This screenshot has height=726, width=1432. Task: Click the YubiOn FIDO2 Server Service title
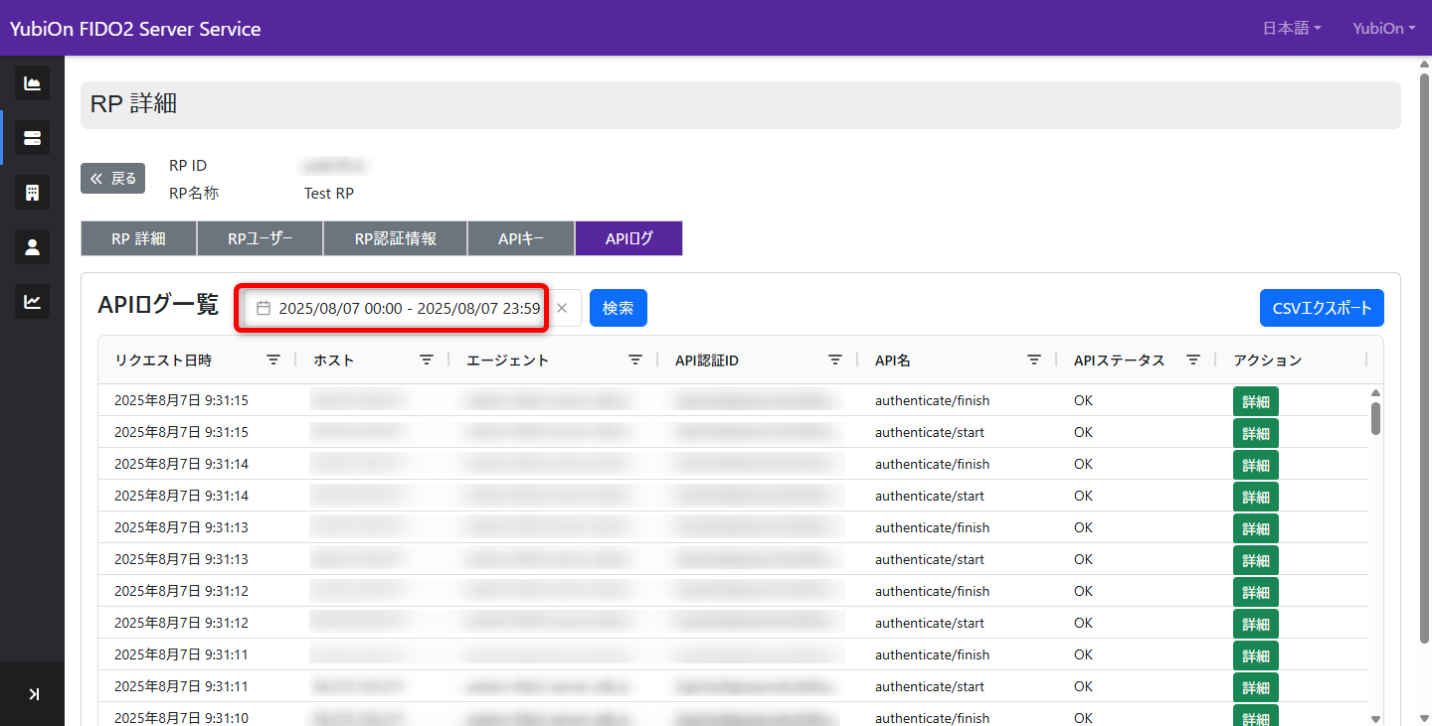click(x=135, y=29)
